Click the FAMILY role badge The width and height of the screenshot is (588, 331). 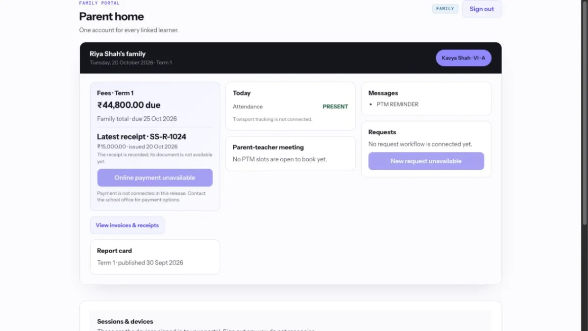445,9
